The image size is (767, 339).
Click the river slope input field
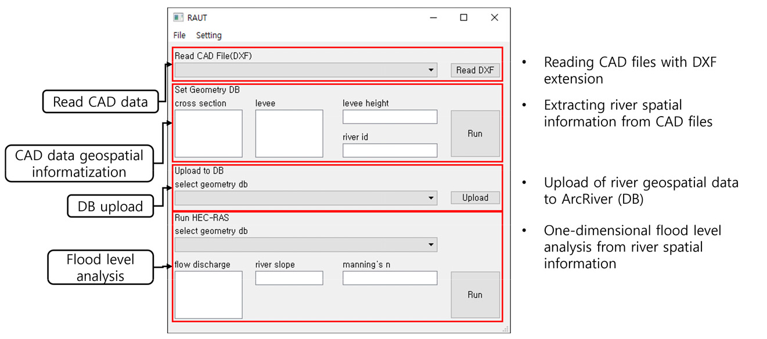point(289,278)
